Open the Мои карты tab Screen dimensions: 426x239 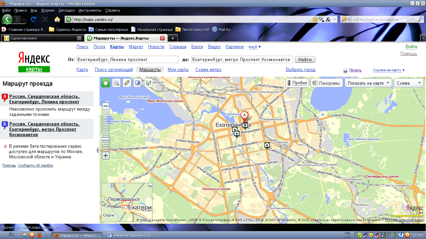pyautogui.click(x=178, y=70)
